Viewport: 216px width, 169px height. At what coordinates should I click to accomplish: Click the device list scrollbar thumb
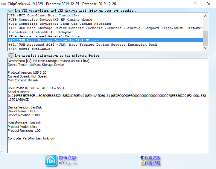coord(206,38)
